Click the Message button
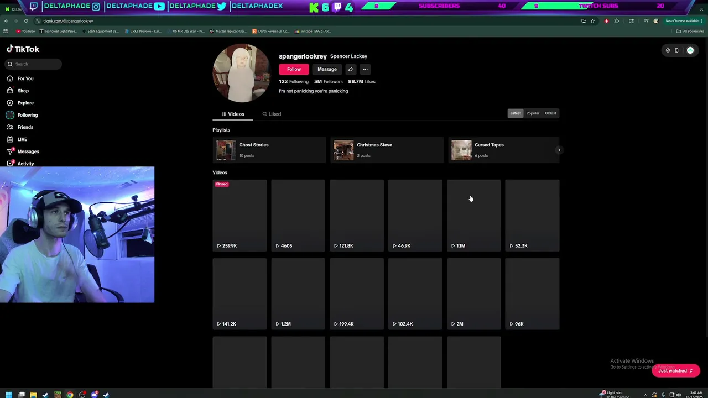 pos(327,69)
